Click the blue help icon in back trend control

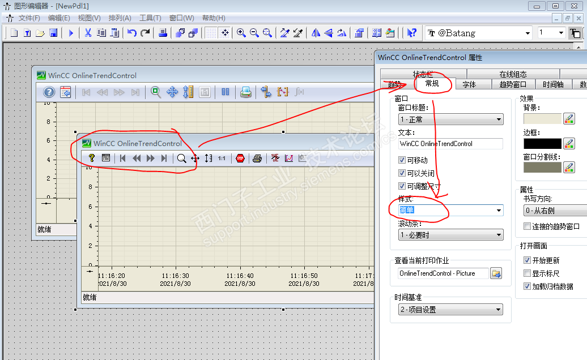click(x=49, y=92)
